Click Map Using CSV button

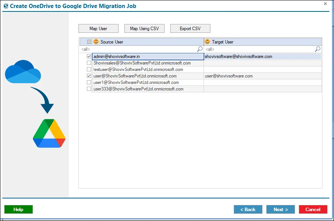(144, 29)
